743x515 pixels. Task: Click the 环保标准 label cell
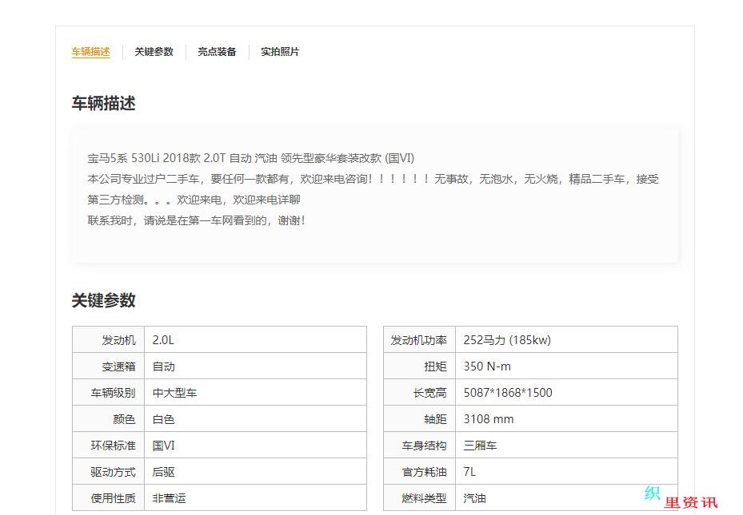click(x=109, y=445)
